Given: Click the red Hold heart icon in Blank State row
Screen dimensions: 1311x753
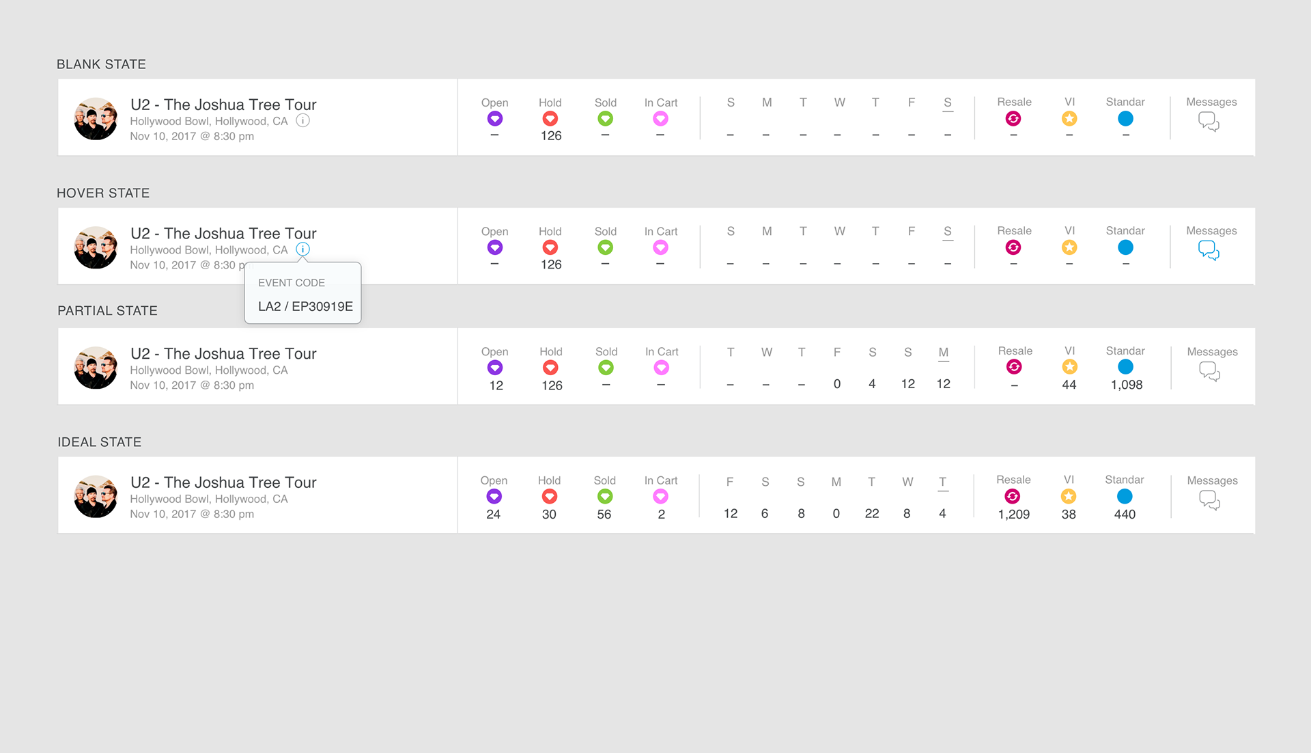Looking at the screenshot, I should 550,119.
